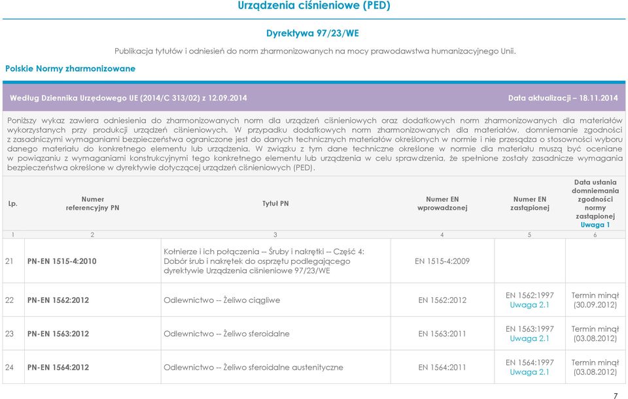
Task: Select PN-EN 1563:2012 reference number
Action: click(58, 334)
